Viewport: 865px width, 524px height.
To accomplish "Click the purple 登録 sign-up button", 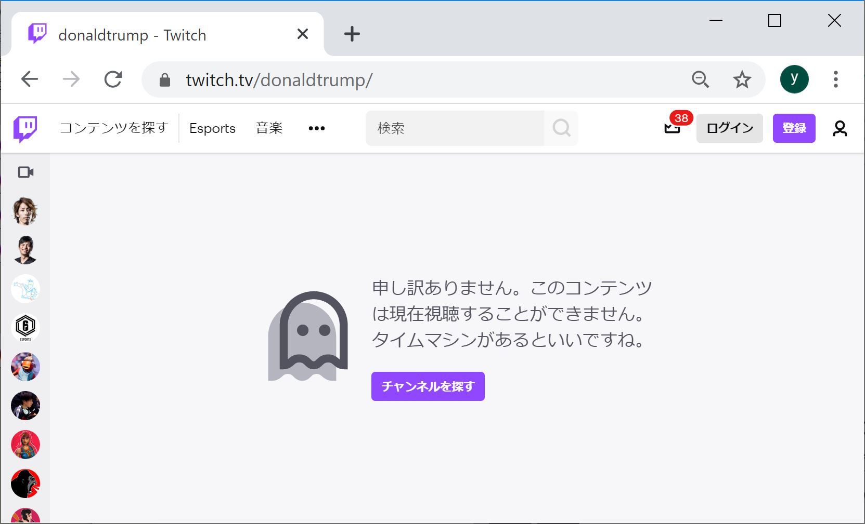I will tap(794, 128).
